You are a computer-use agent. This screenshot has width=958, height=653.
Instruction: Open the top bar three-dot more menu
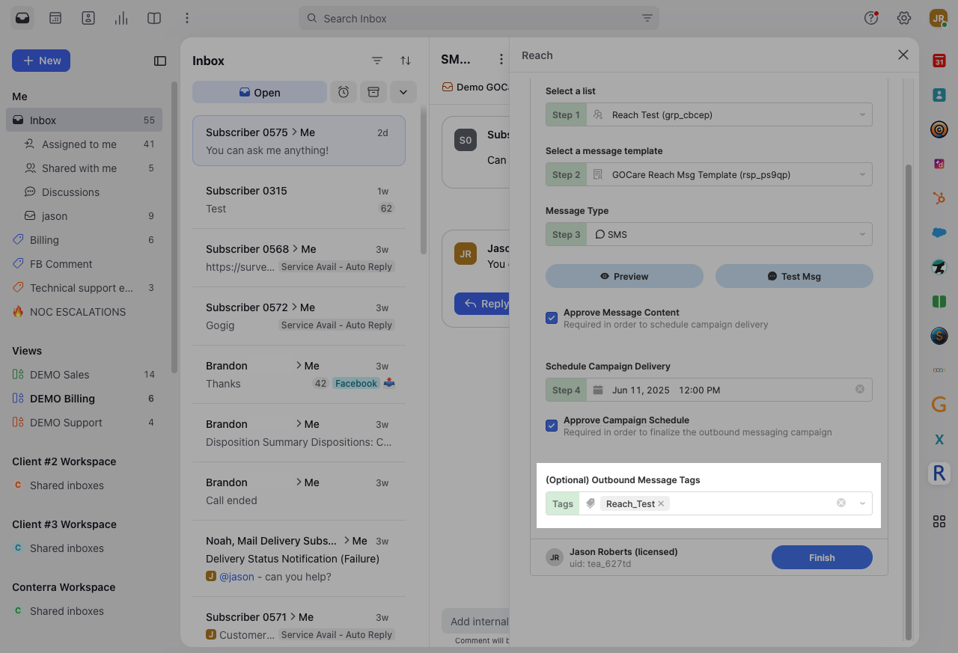click(x=187, y=18)
